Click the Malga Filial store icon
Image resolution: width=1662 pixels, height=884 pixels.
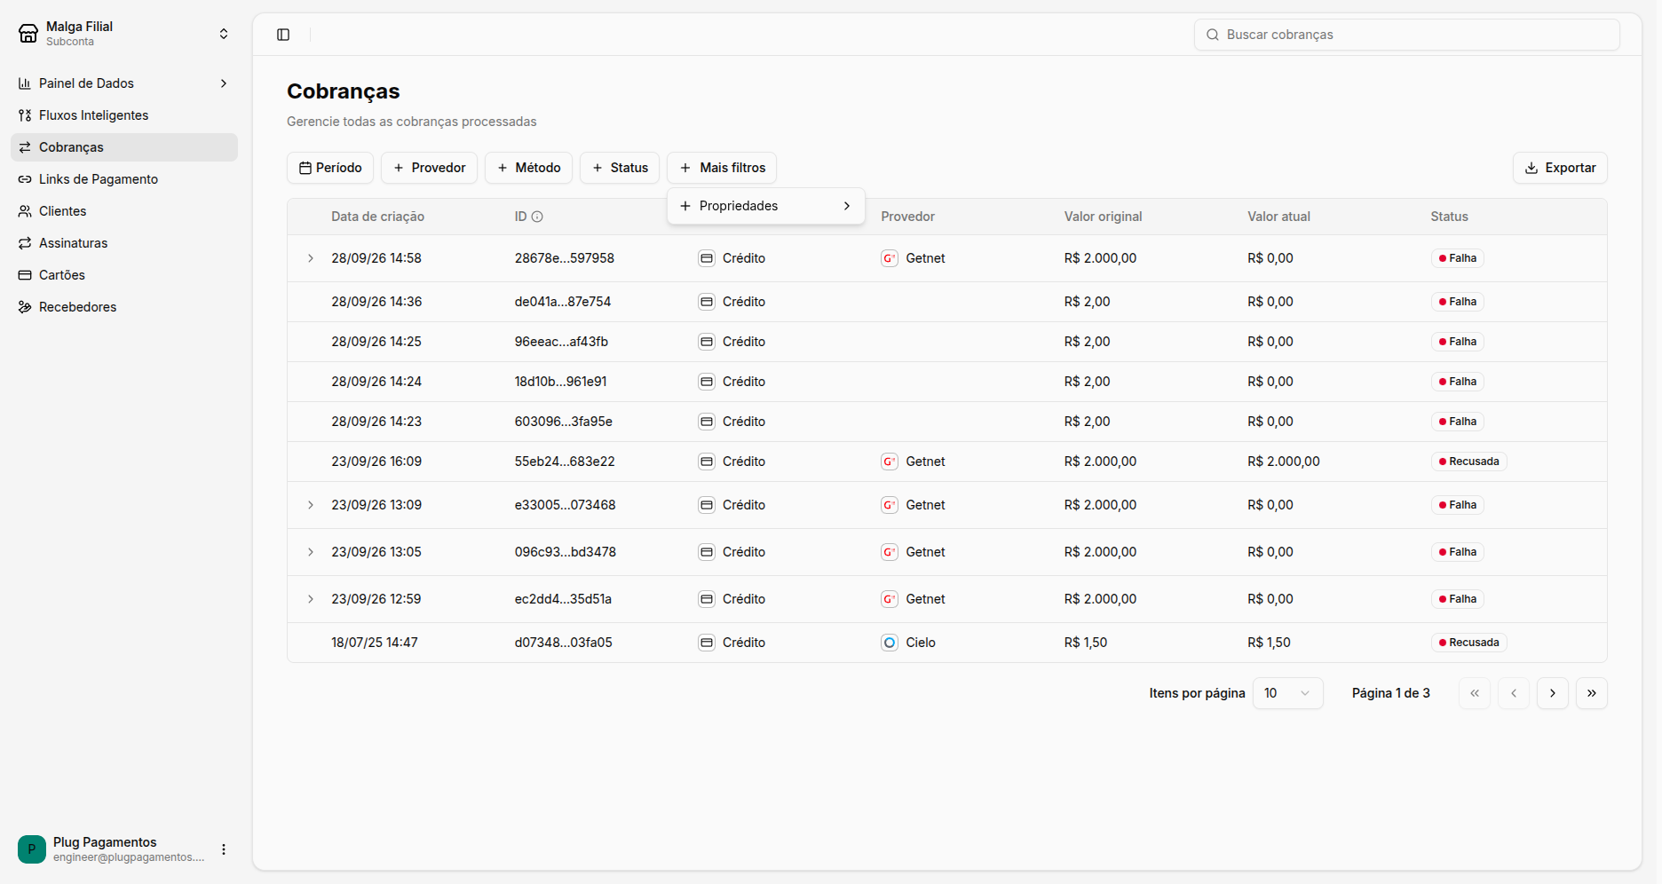click(28, 34)
